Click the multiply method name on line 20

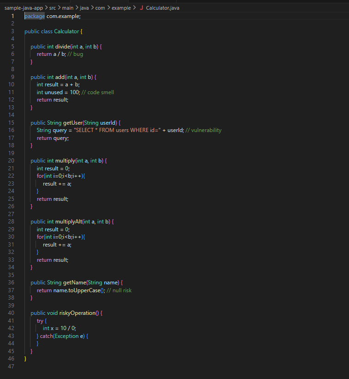pyautogui.click(x=65, y=161)
